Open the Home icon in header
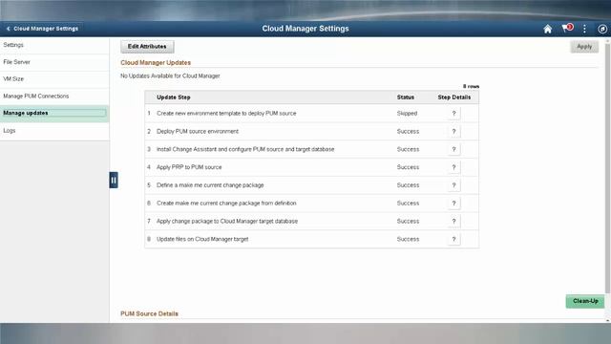The width and height of the screenshot is (611, 344). click(x=547, y=29)
